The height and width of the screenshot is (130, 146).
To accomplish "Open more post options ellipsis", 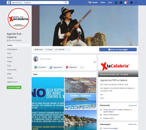I will 82,67.
